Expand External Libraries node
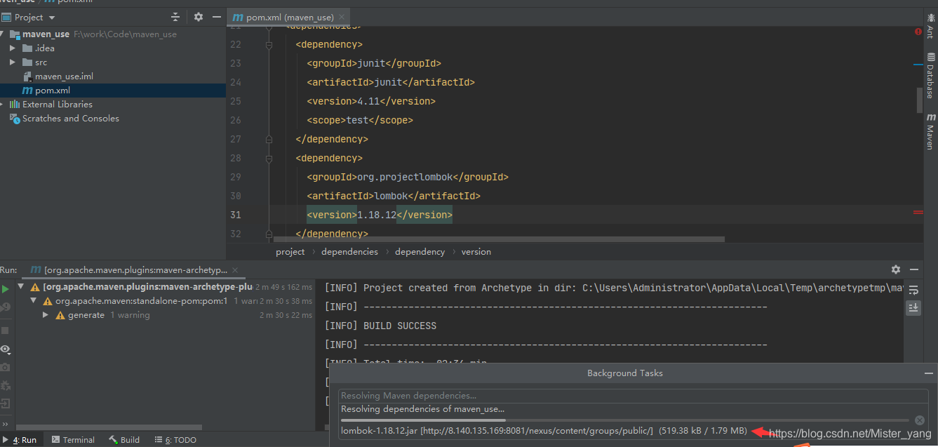Image resolution: width=938 pixels, height=447 pixels. coord(4,105)
